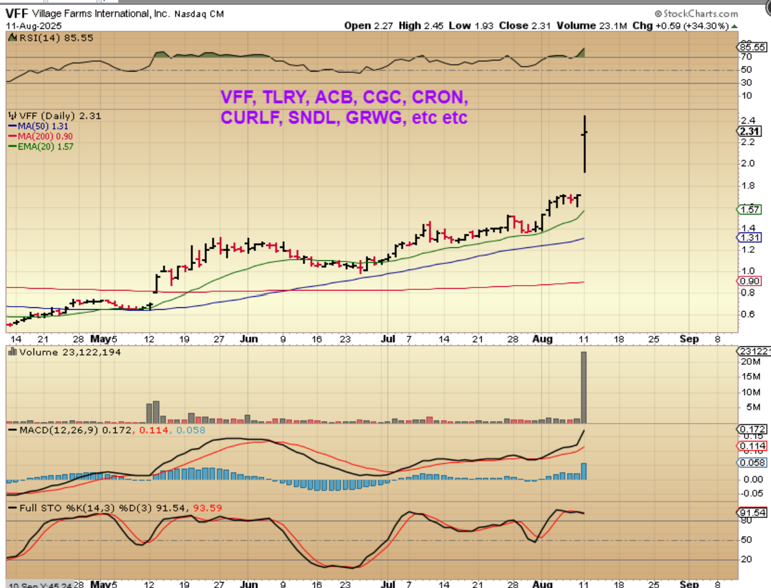Click the tall 11 Aug volume spike bar
The height and width of the screenshot is (588, 771).
pyautogui.click(x=583, y=387)
